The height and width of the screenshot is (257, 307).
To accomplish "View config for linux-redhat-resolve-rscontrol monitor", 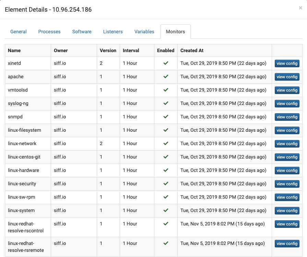I will pos(287,224).
